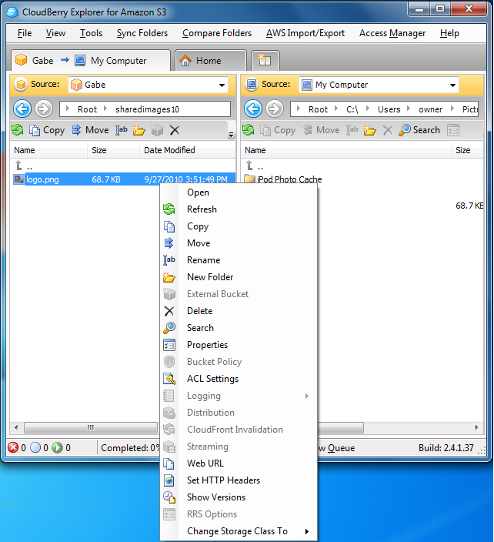Screen dimensions: 494x542
Task: Click the right pane scroll right arrow
Action: pyautogui.click(x=477, y=427)
